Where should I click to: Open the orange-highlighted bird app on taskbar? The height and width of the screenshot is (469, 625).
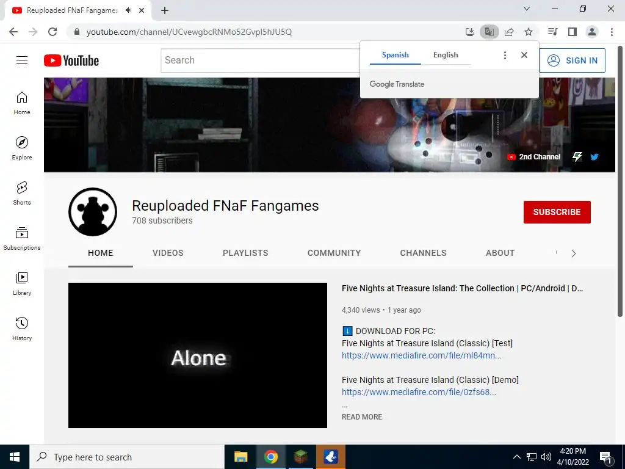pos(330,457)
